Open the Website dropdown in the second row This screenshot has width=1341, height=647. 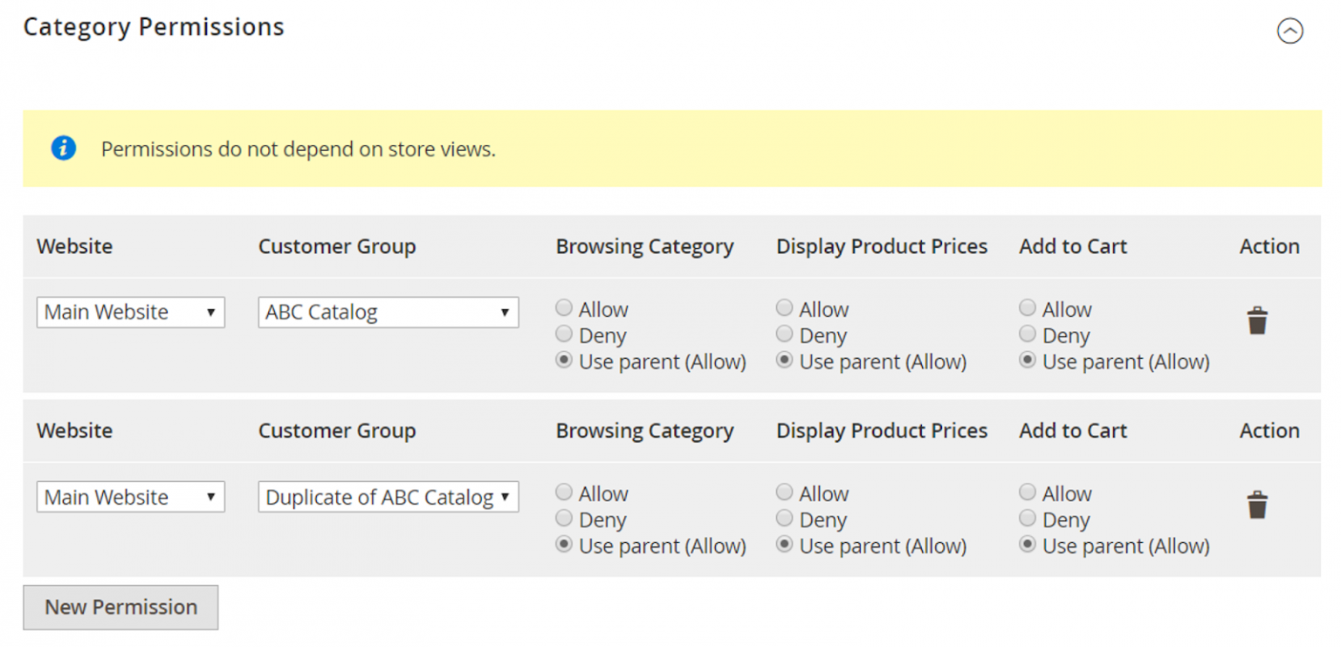click(x=130, y=496)
